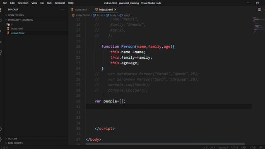Expand the OPEN EDITORS section
265x149 pixels.
(16, 15)
